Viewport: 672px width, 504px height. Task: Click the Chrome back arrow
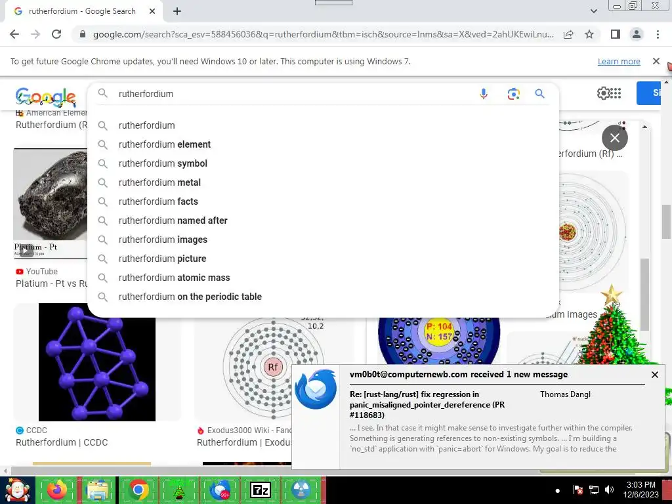[x=14, y=34]
